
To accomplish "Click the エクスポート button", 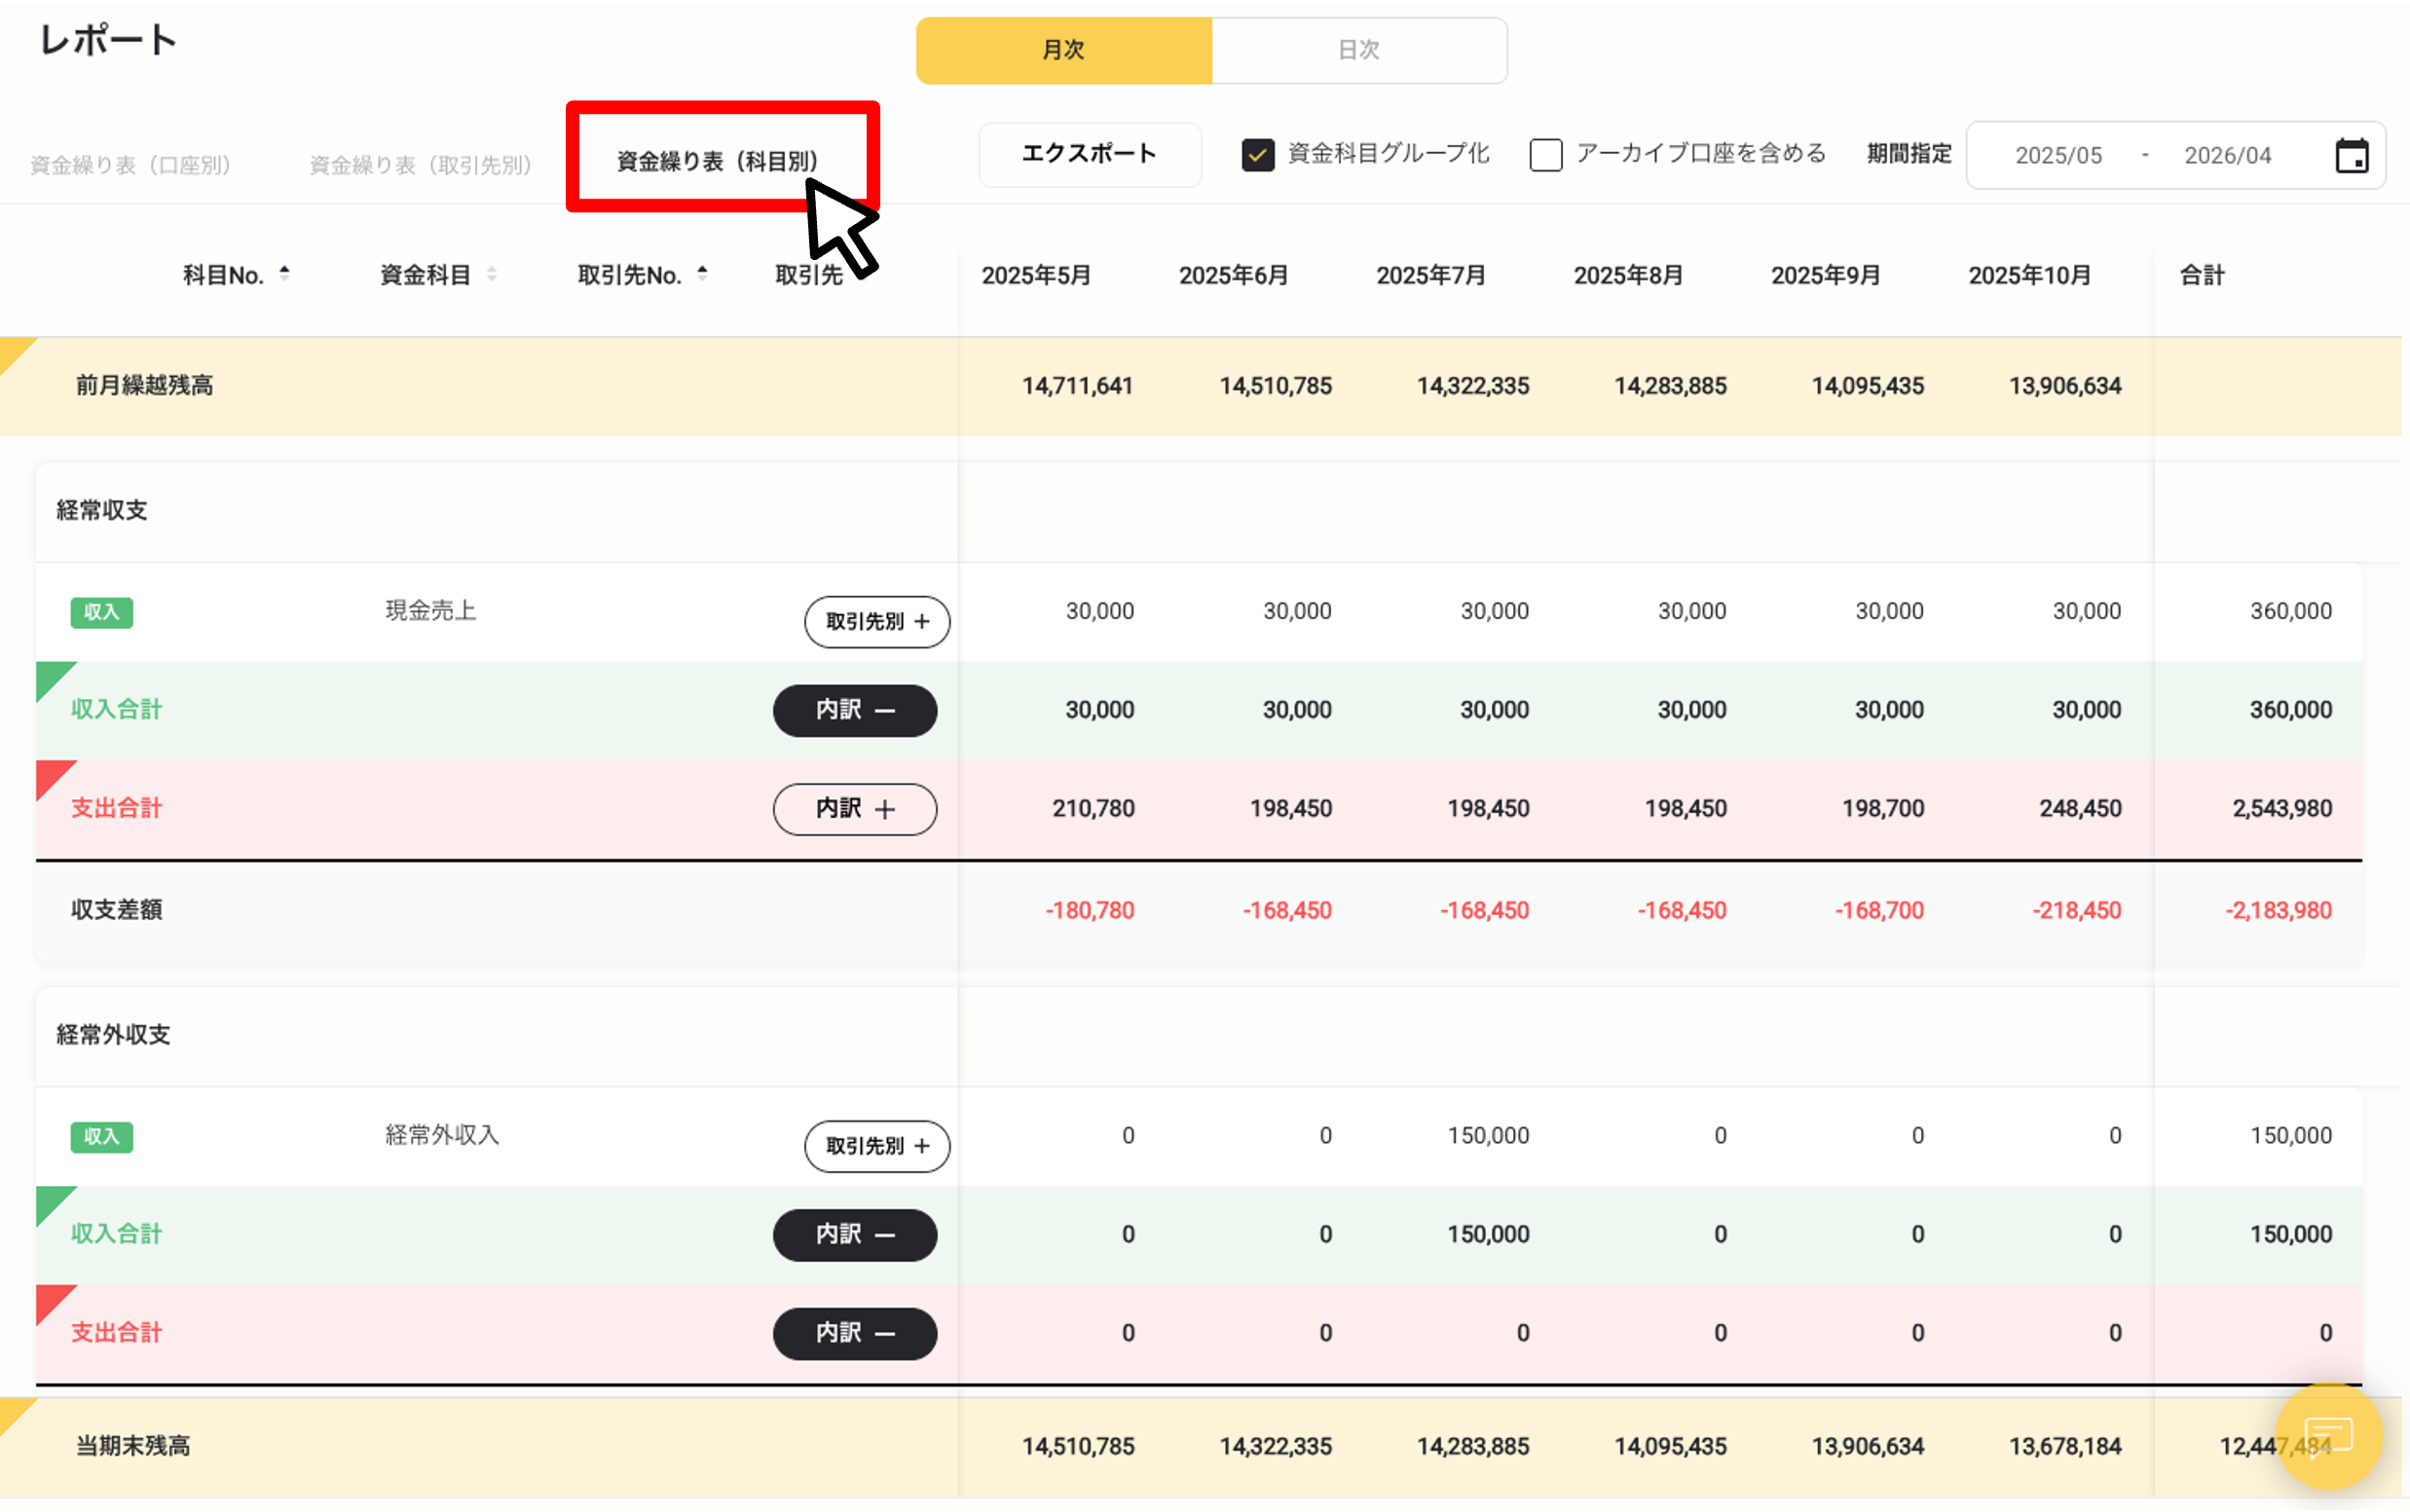I will pyautogui.click(x=1089, y=154).
